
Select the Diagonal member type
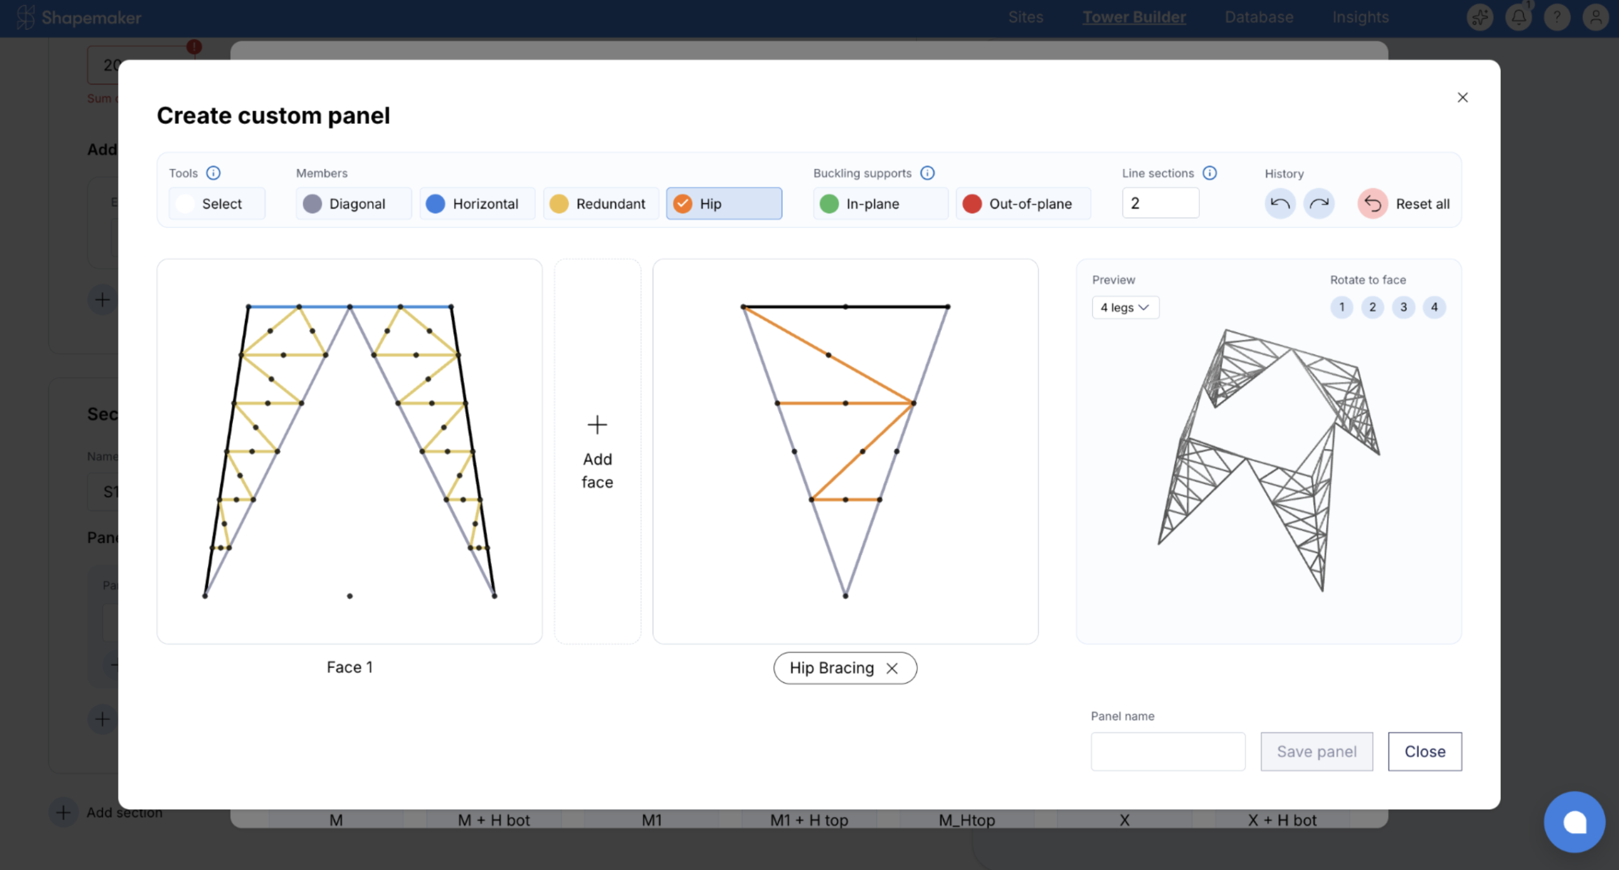click(x=354, y=204)
